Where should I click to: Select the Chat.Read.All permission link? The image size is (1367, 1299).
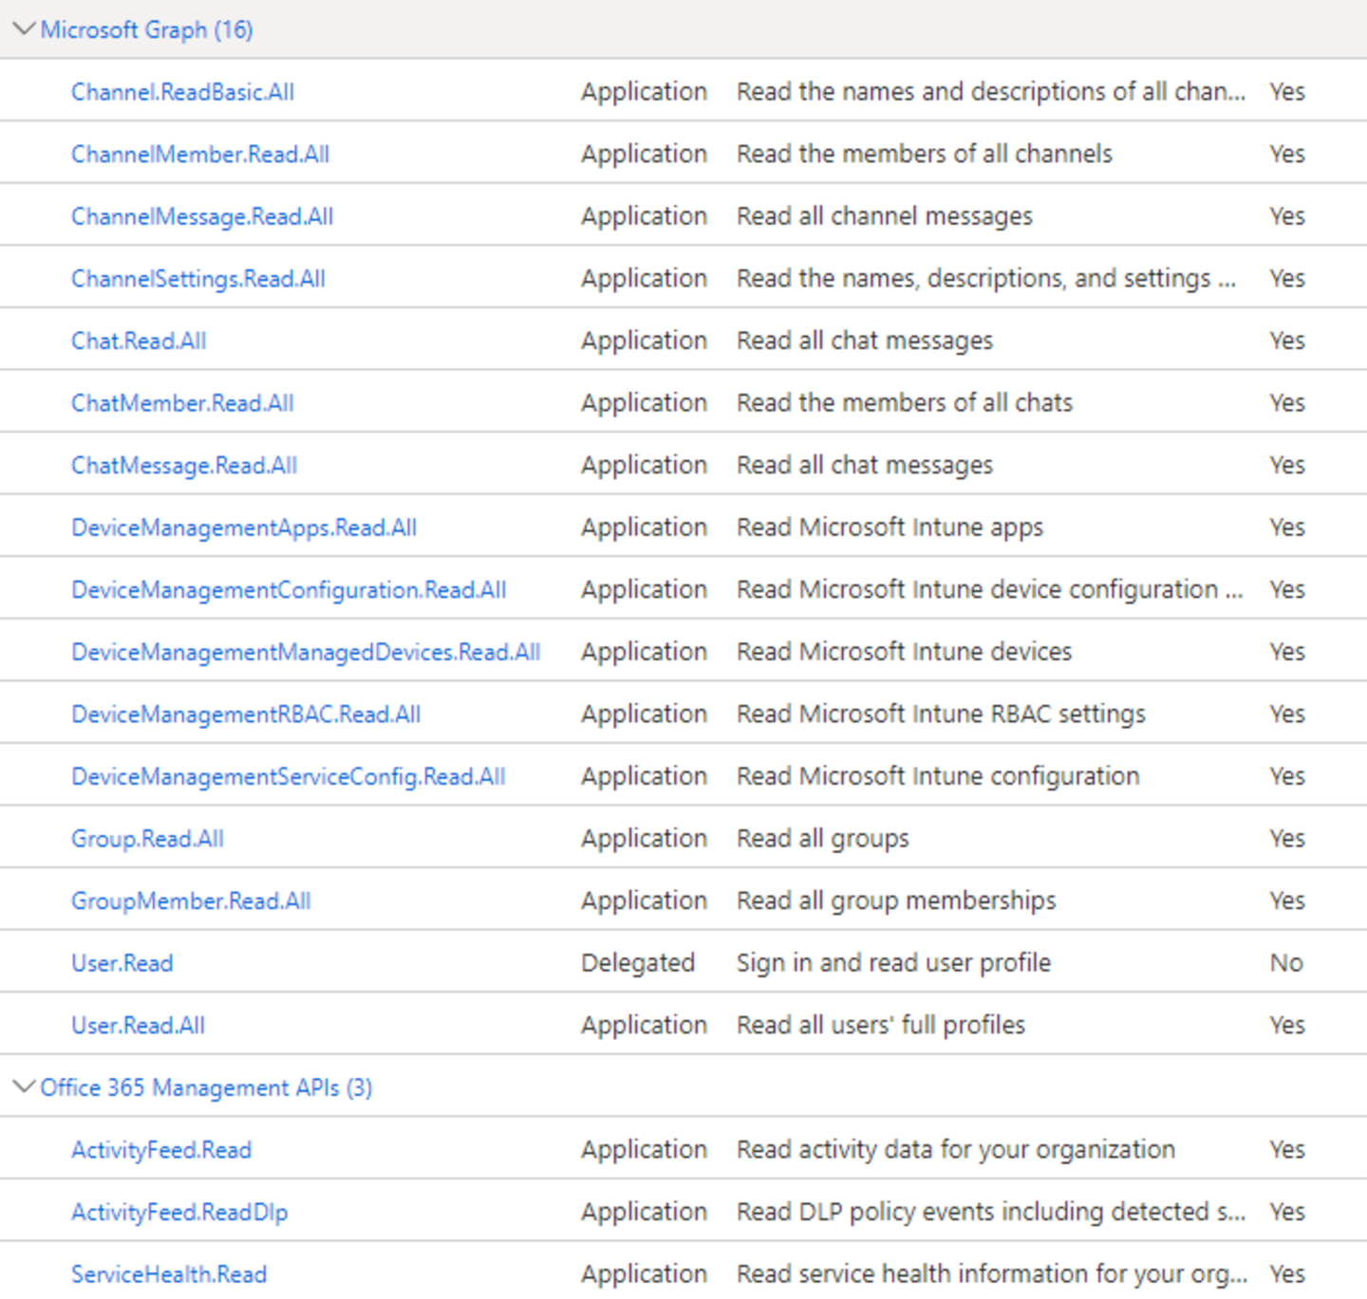point(139,341)
